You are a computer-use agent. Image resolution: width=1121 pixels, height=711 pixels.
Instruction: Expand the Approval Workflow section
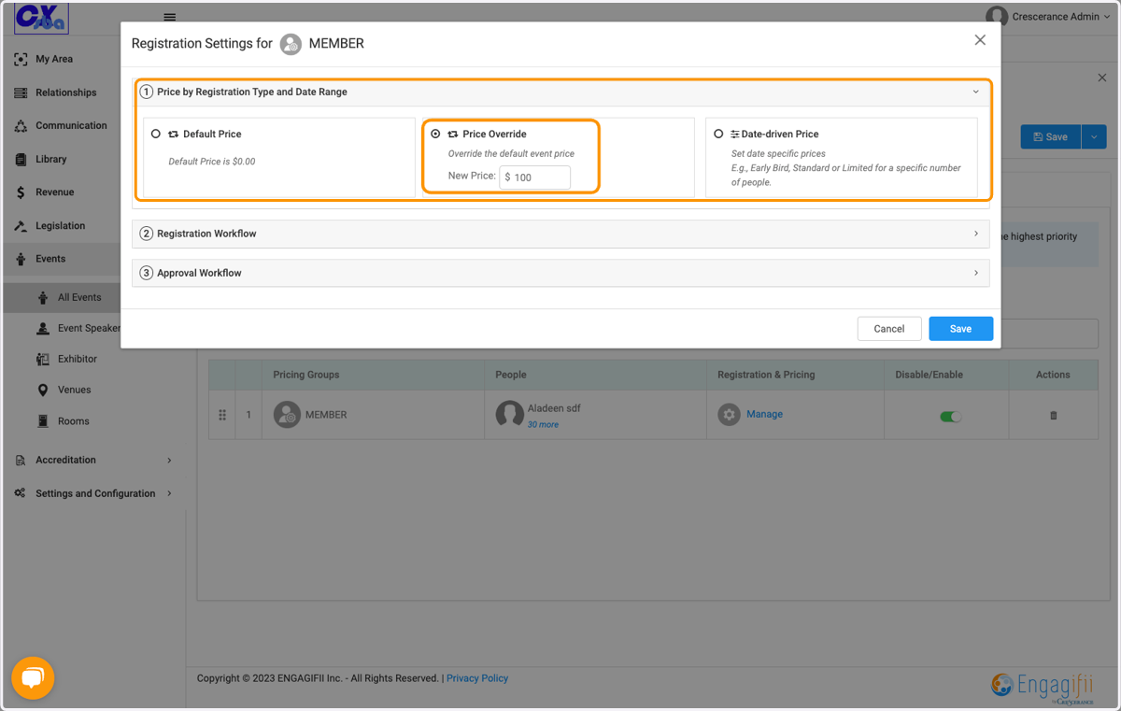click(x=560, y=273)
